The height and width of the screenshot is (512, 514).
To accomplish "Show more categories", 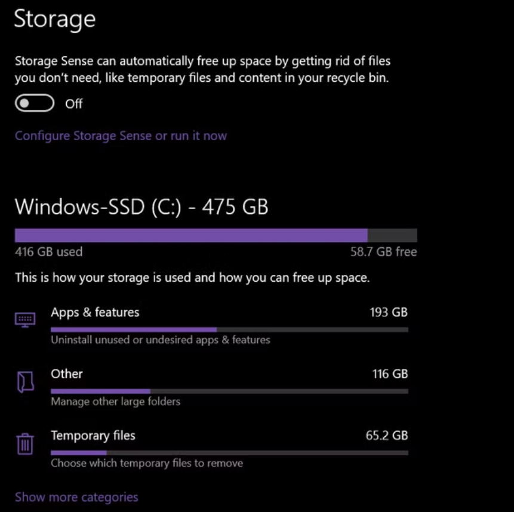I will pyautogui.click(x=76, y=496).
